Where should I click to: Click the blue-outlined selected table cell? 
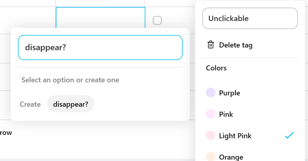pyautogui.click(x=100, y=17)
